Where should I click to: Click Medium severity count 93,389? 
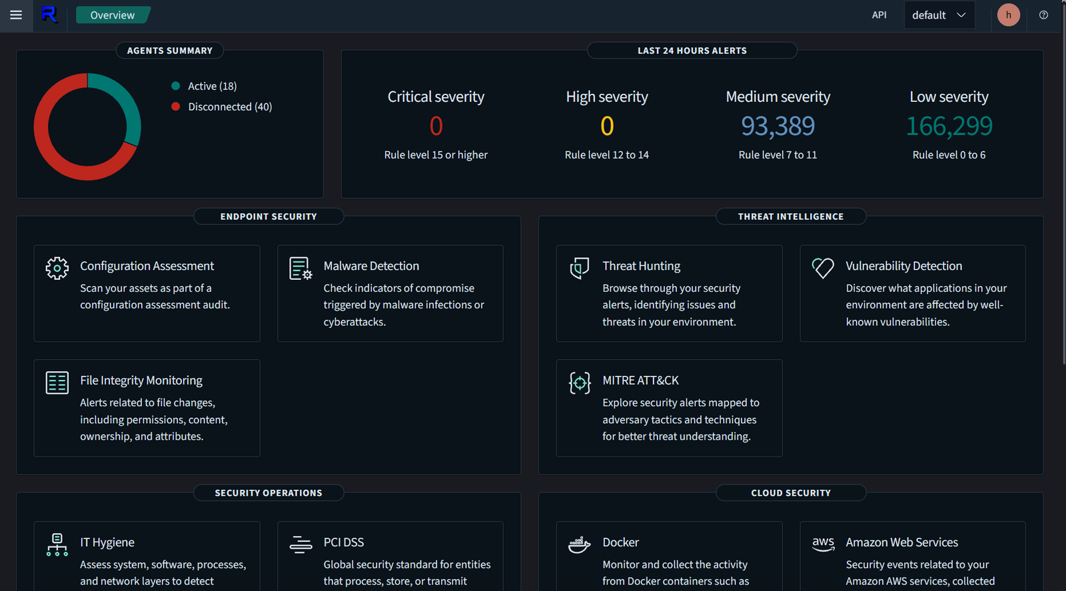click(x=778, y=126)
